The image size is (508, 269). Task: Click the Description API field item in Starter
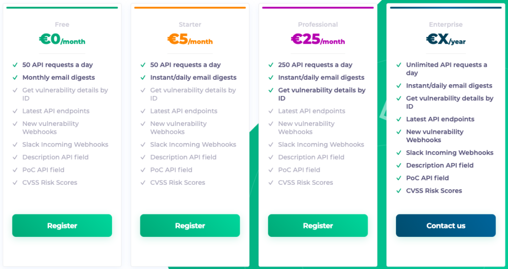(184, 158)
